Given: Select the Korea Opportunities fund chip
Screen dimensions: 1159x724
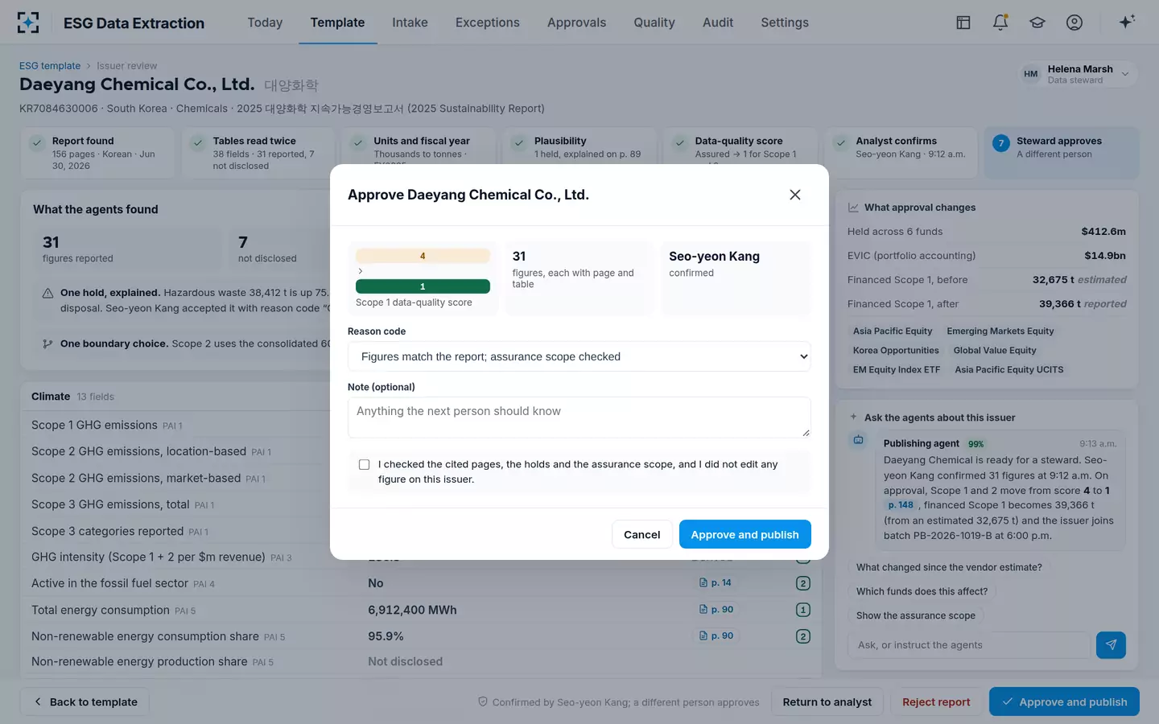Looking at the screenshot, I should click(896, 351).
